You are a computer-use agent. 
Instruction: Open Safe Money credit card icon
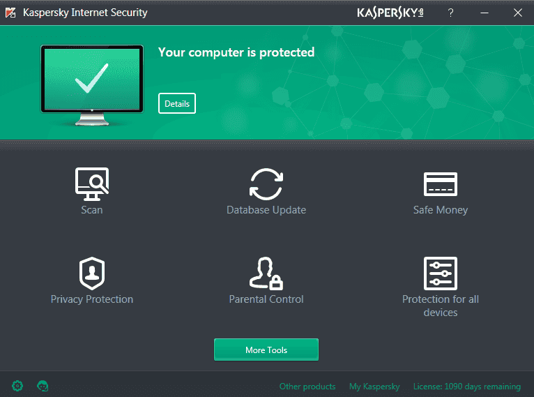441,184
